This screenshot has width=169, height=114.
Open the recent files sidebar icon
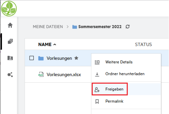pyautogui.click(x=10, y=42)
